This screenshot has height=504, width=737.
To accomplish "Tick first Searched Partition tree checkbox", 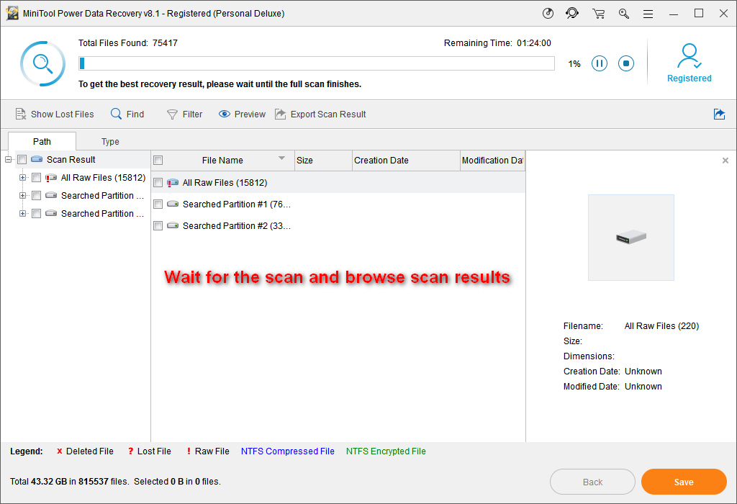I will (36, 196).
